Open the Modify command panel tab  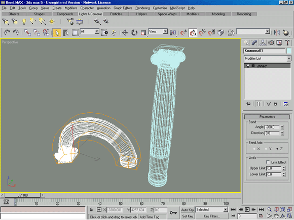point(254,43)
